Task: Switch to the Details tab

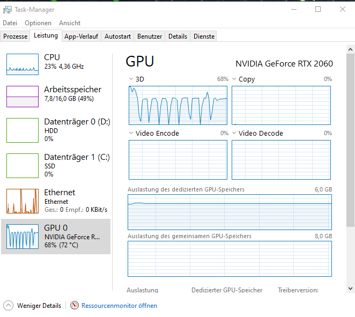Action: click(x=177, y=36)
